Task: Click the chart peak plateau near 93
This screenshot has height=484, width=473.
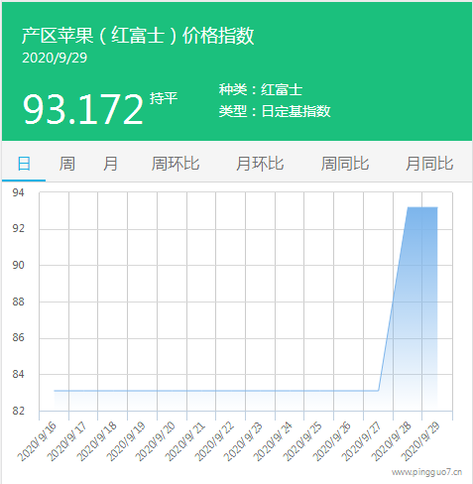Action: pos(422,207)
